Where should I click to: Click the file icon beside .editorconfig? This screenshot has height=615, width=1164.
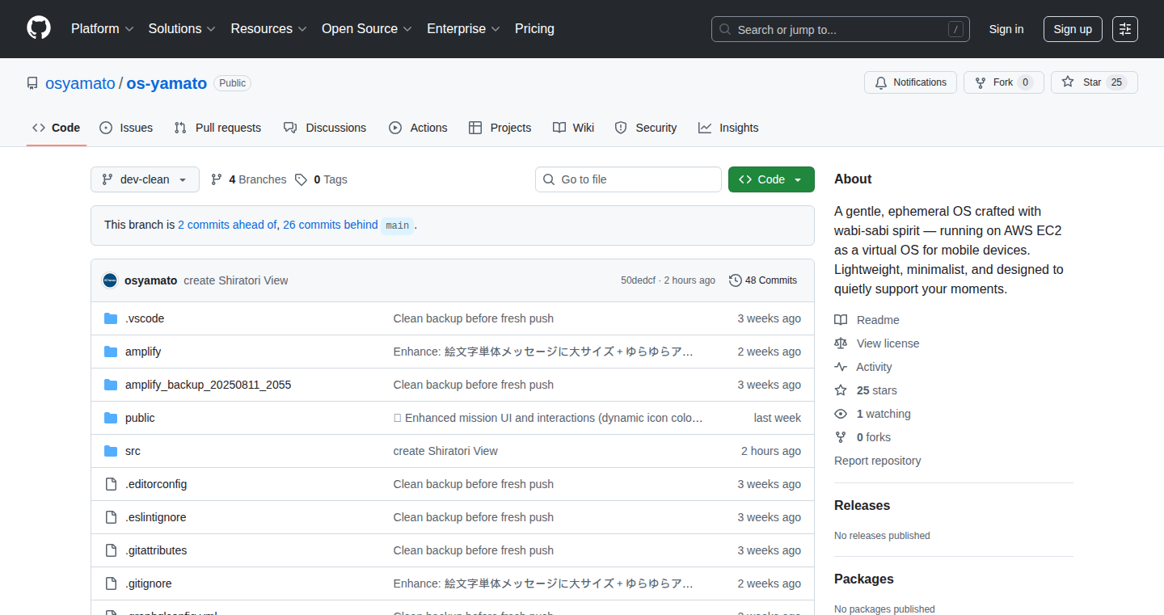pos(111,484)
